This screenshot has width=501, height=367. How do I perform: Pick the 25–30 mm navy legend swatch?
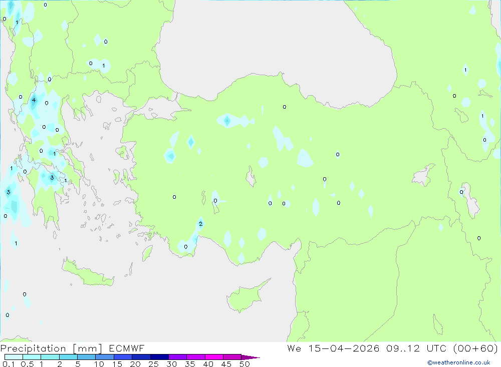click(159, 357)
